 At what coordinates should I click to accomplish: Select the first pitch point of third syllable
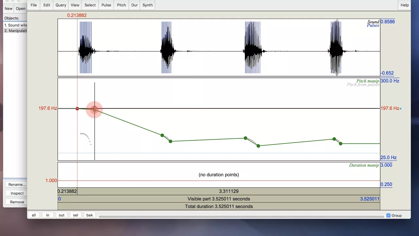pyautogui.click(x=246, y=138)
